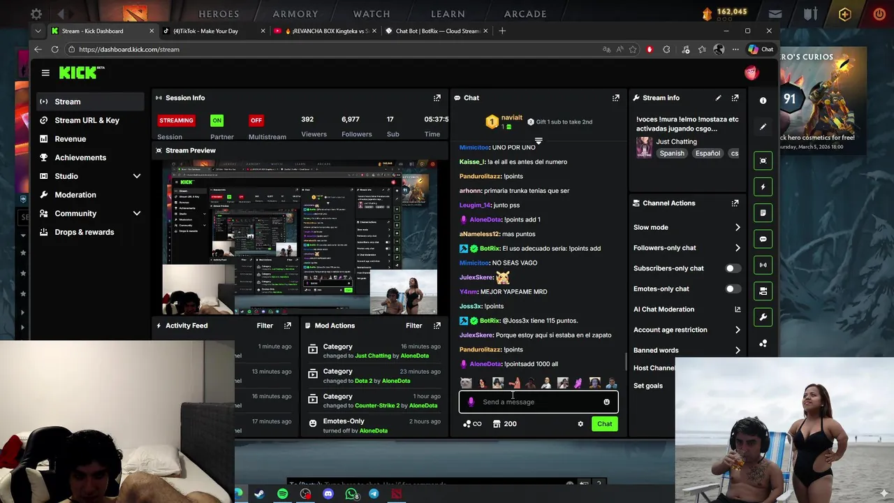Image resolution: width=894 pixels, height=503 pixels.
Task: Open Discord from the taskbar
Action: (x=328, y=494)
